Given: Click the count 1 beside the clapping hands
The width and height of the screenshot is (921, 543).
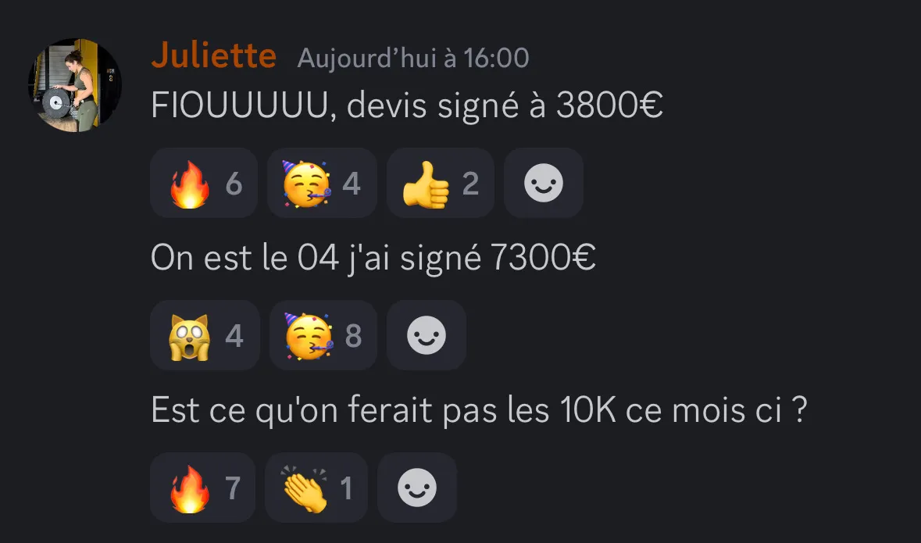Looking at the screenshot, I should tap(347, 488).
